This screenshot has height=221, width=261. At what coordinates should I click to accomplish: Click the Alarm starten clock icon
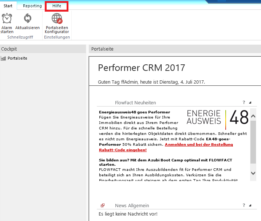pyautogui.click(x=7, y=18)
